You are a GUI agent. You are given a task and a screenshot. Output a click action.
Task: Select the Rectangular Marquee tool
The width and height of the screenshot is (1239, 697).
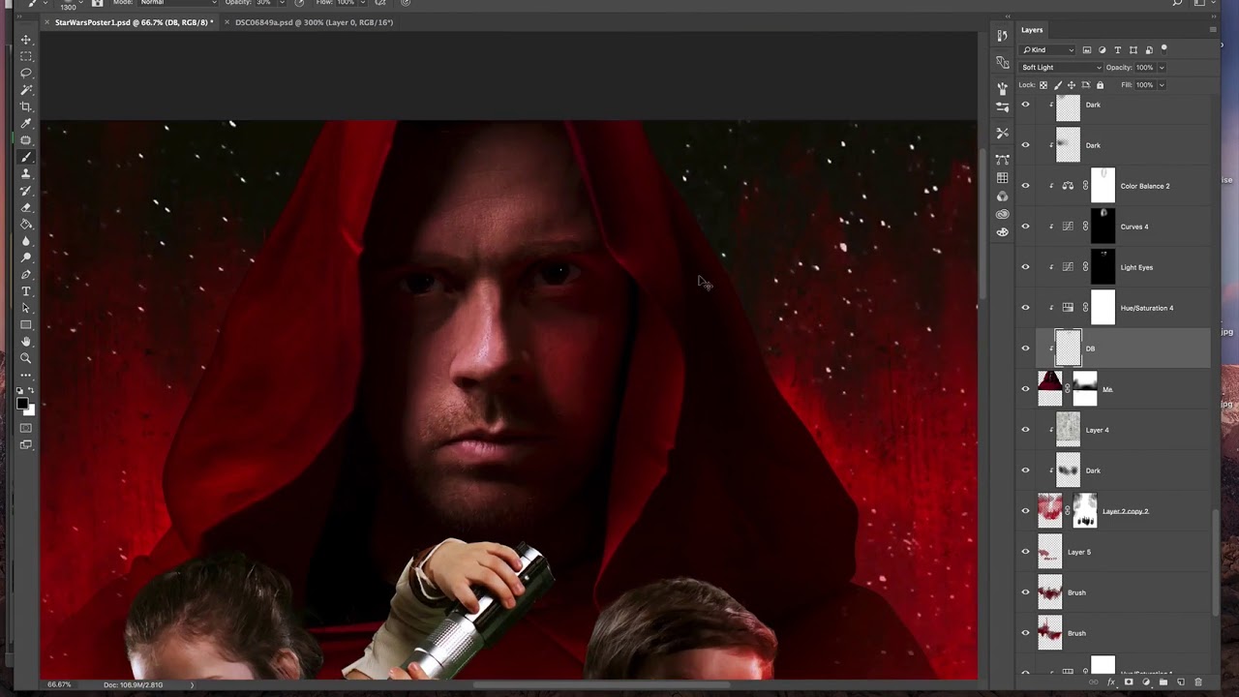coord(26,56)
